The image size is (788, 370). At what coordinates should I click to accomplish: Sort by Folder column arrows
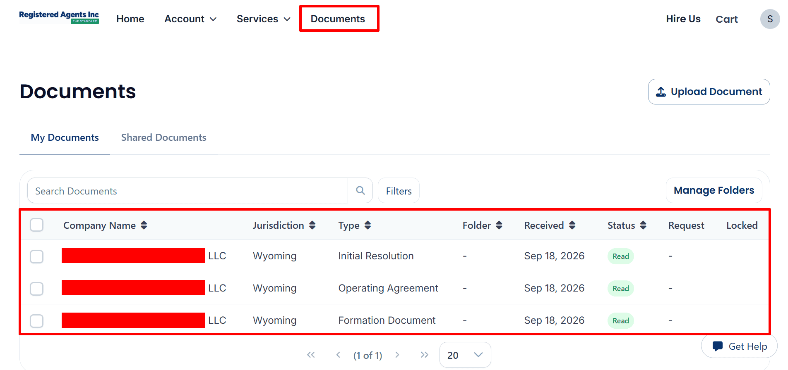click(x=499, y=225)
